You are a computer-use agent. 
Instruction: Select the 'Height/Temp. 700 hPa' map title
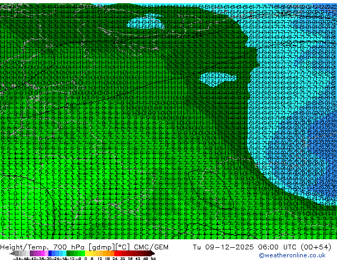tap(43, 247)
